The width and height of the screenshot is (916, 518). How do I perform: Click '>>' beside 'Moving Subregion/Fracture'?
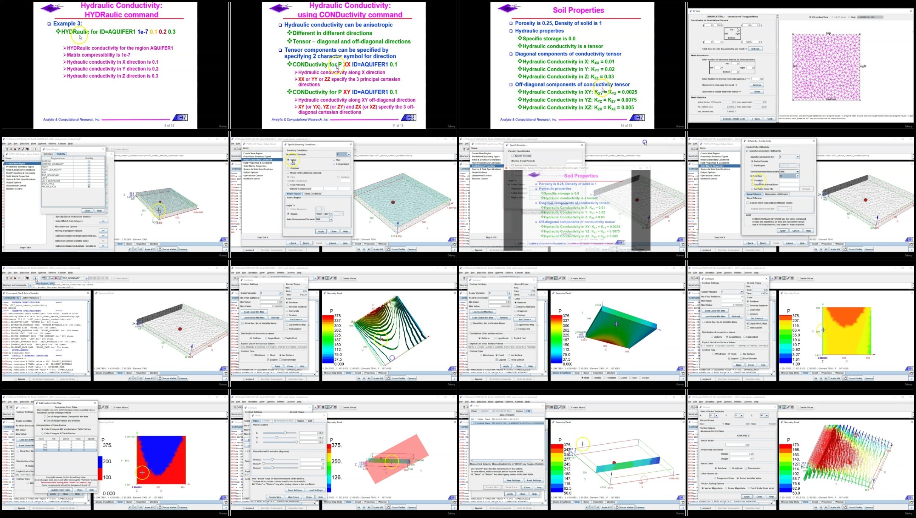[103, 231]
